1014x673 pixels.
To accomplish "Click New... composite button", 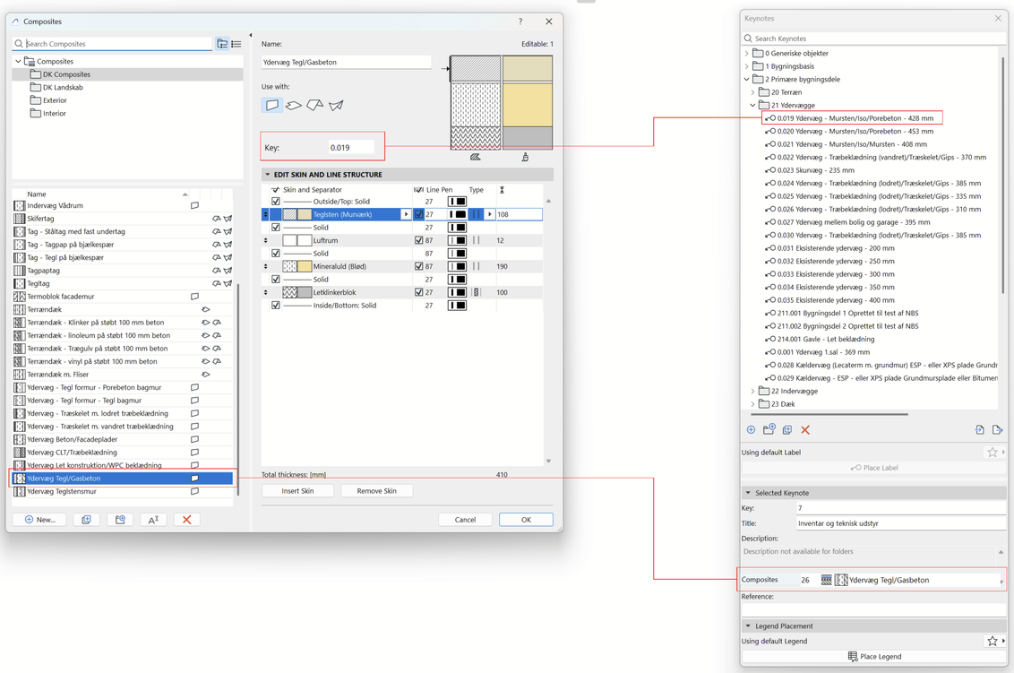I will (x=39, y=520).
